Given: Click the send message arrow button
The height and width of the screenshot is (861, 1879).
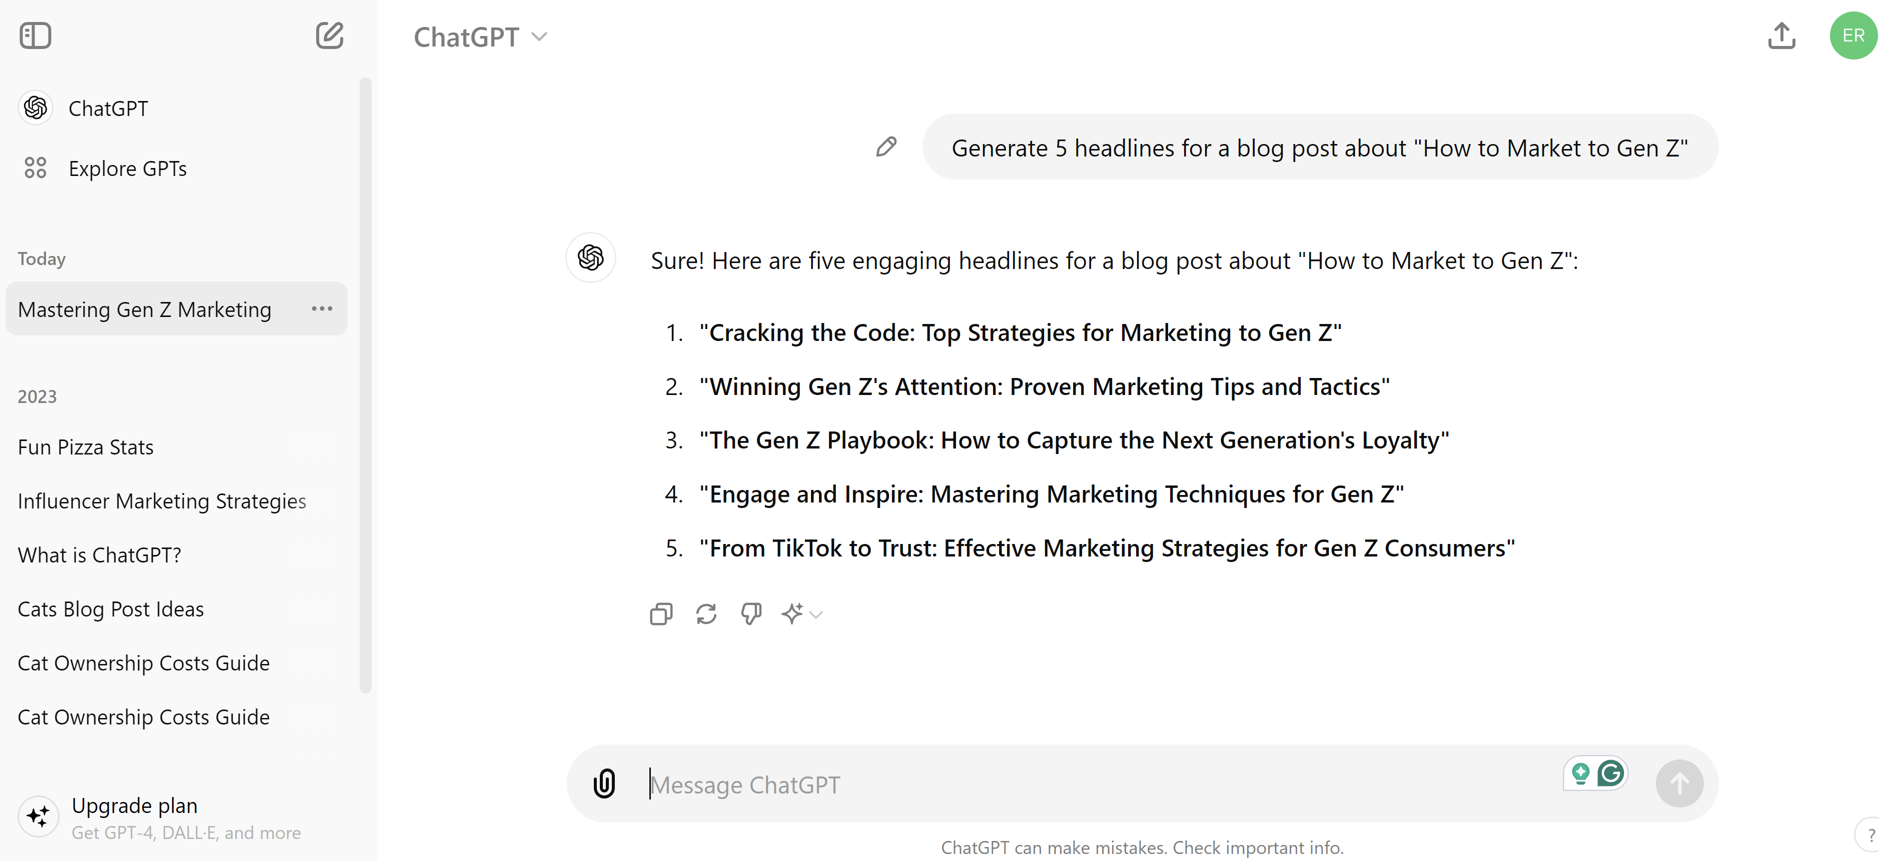Looking at the screenshot, I should pyautogui.click(x=1679, y=783).
